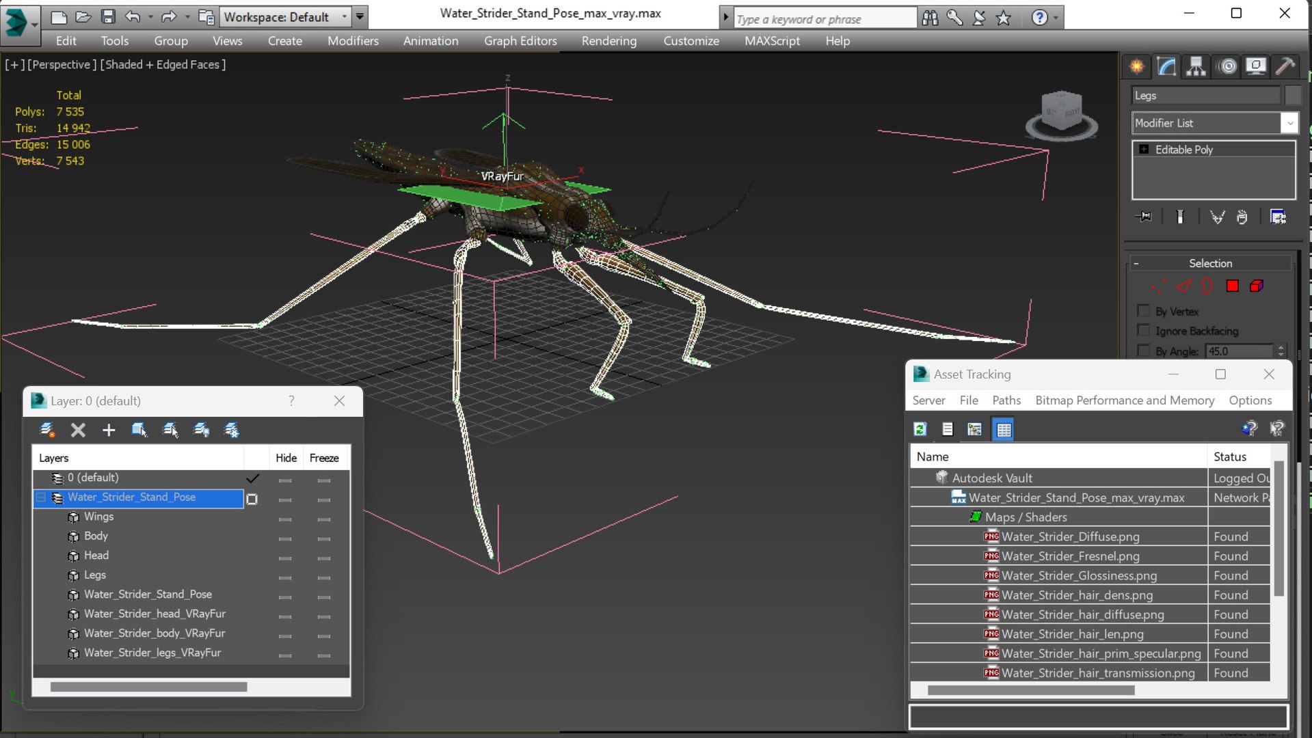Switch Asset Tracking to table view icon
The image size is (1312, 738).
pos(1003,429)
